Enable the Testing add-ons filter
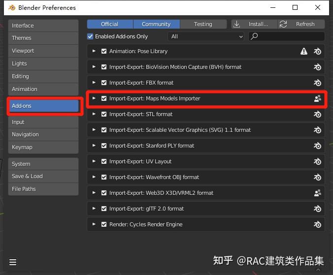The height and width of the screenshot is (275, 333). coord(203,24)
